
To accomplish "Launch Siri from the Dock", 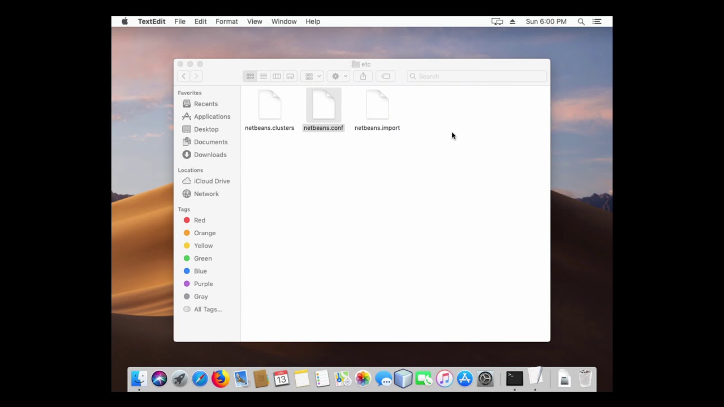I will pyautogui.click(x=160, y=379).
